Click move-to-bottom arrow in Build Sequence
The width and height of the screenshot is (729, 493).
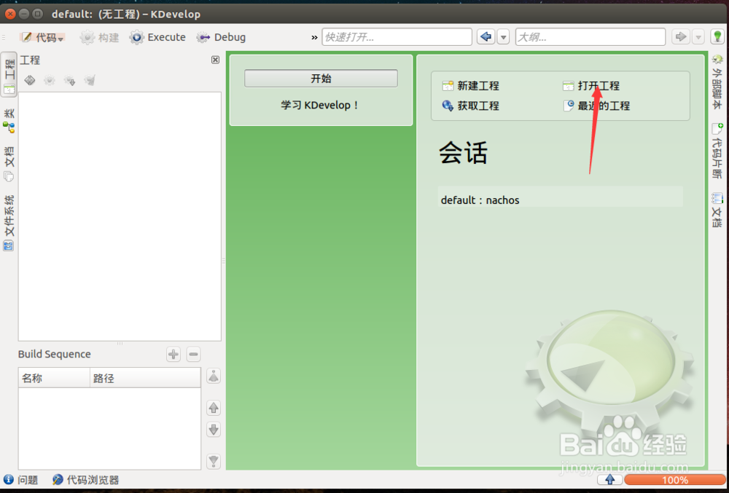[214, 461]
